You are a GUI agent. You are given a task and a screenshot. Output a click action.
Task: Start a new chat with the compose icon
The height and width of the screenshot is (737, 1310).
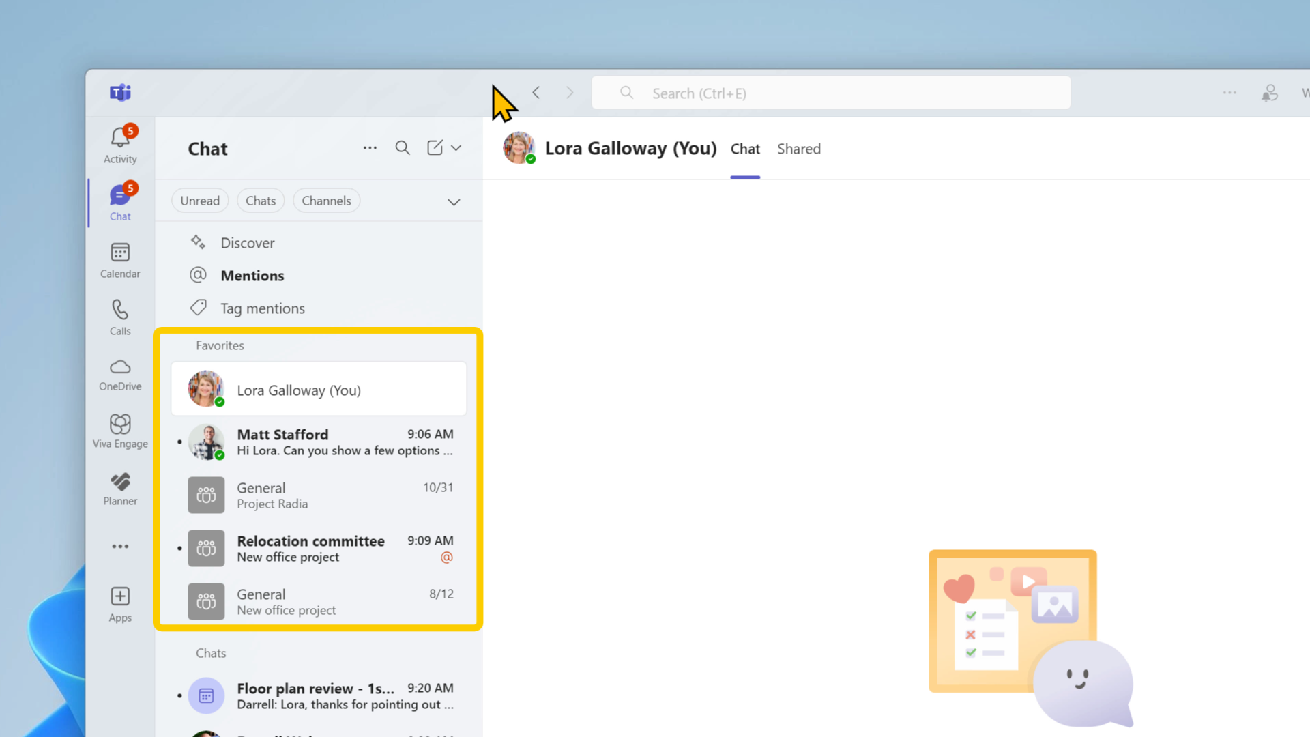pyautogui.click(x=435, y=147)
